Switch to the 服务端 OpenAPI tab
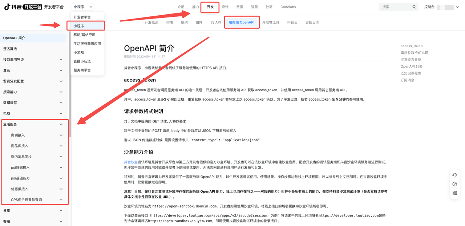Screen dimensions: 465x226 click(241, 22)
